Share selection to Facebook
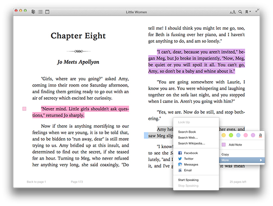273x206 pixels. 196,153
